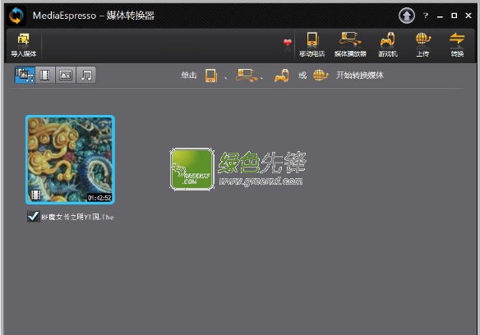Click the filename text ending in '.The'
The height and width of the screenshot is (335, 480).
coord(77,218)
